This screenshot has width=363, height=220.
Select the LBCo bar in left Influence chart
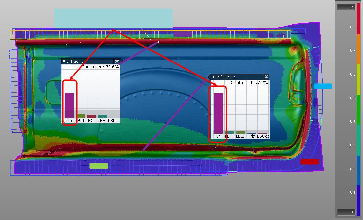91,116
